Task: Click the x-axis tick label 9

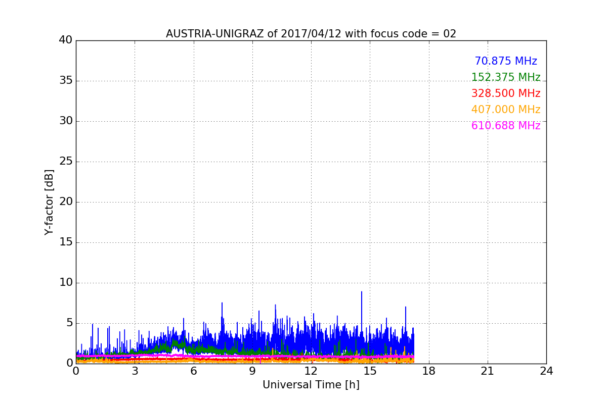Action: (252, 371)
